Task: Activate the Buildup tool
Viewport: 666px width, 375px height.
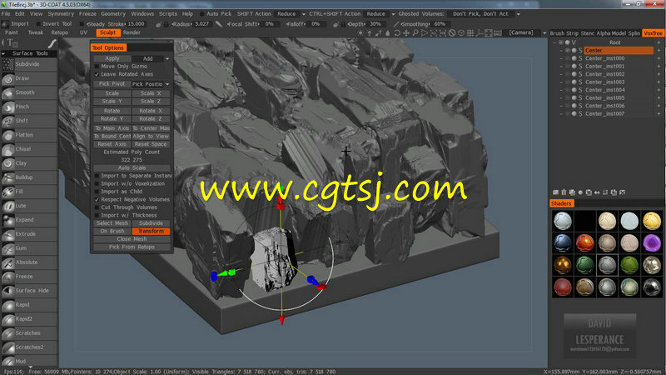Action: (29, 177)
